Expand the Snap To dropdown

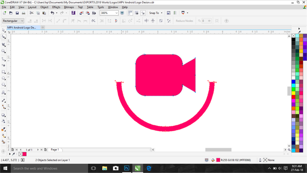pos(162,13)
